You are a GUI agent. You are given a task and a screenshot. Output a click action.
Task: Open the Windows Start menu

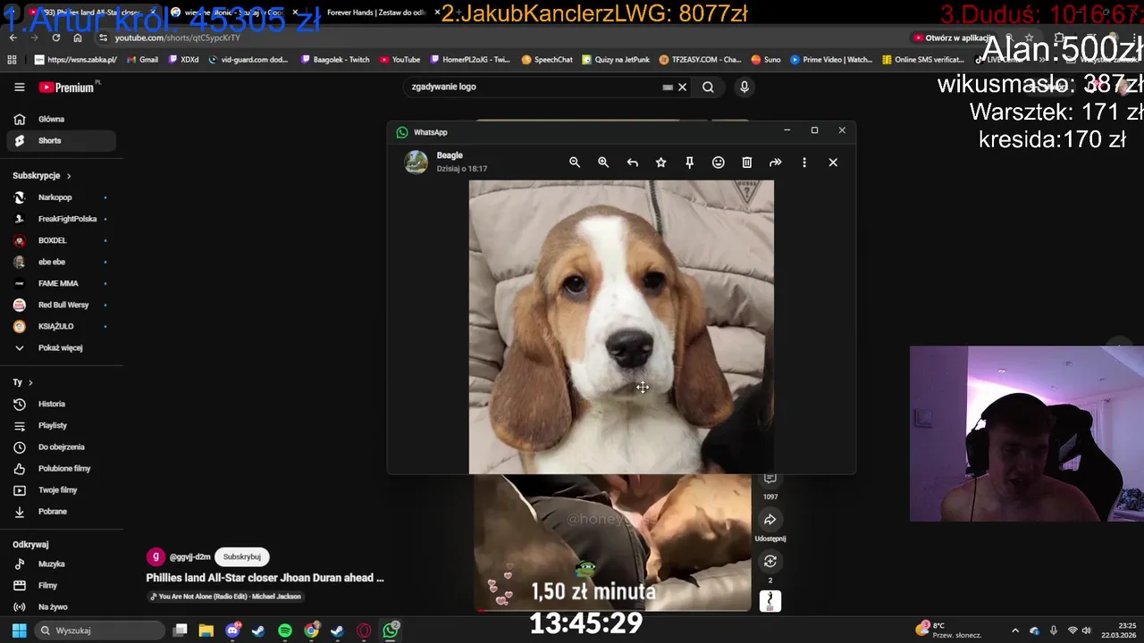coord(19,630)
